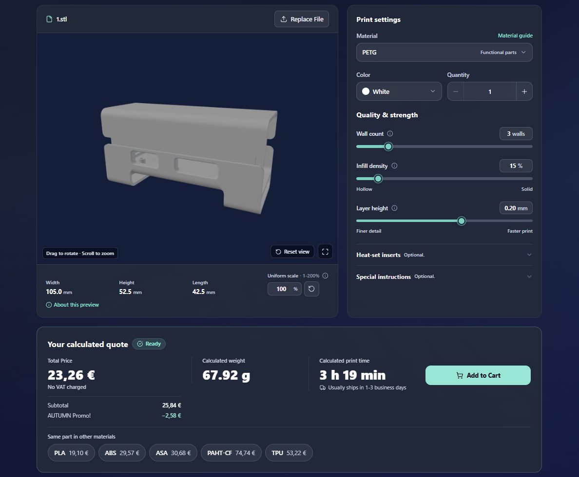Click the infill density percent value box

[516, 165]
